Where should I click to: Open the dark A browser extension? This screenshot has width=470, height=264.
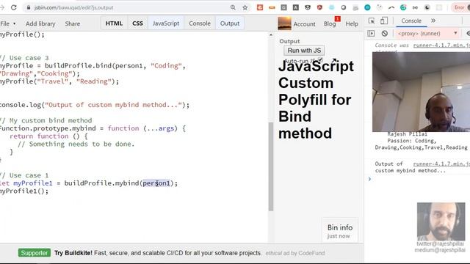[296, 7]
